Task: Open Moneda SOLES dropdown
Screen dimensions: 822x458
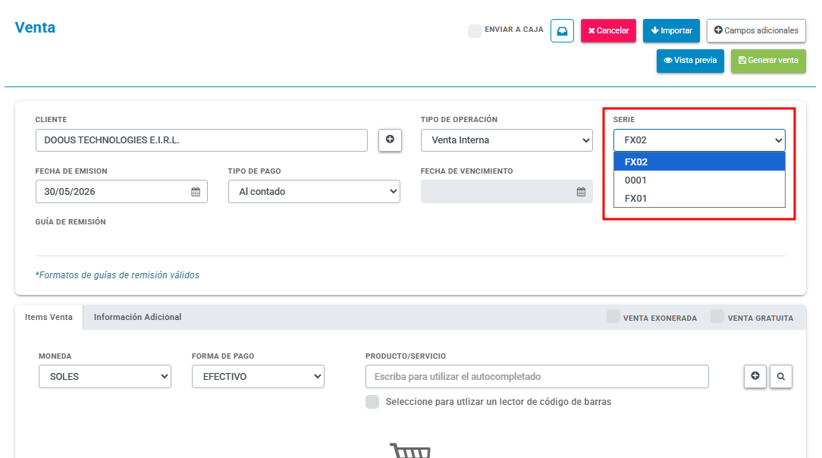Action: coord(105,377)
